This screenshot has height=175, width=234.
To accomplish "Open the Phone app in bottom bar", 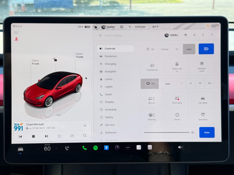I will click(84, 148).
